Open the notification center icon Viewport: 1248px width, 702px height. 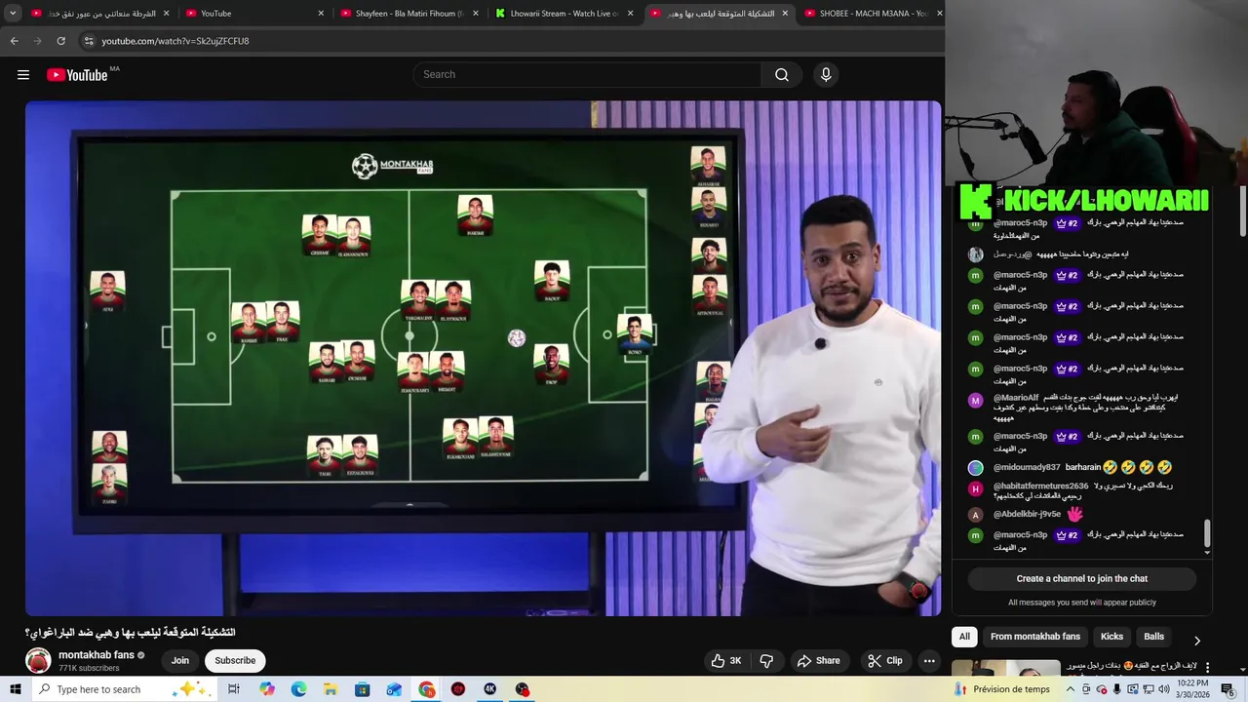click(1228, 689)
